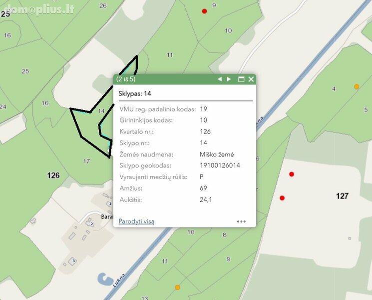
Task: Click the 'Girininkijos kodas' value 10
Action: [204, 120]
